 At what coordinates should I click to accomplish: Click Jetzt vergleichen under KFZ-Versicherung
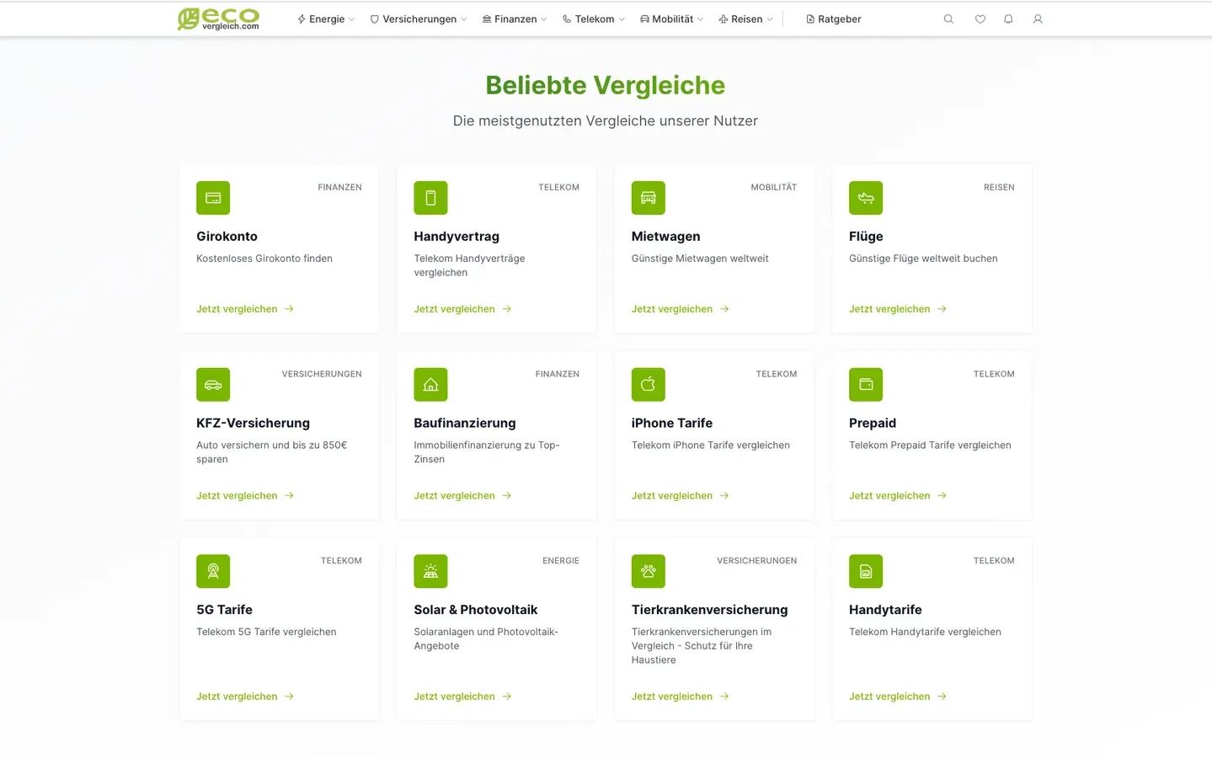245,495
